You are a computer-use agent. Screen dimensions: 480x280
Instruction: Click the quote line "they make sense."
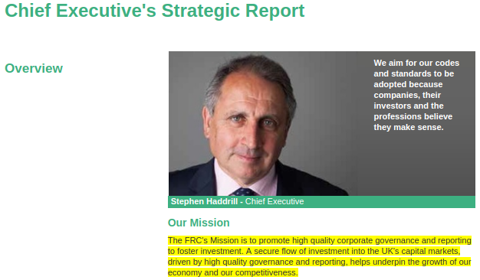(409, 127)
